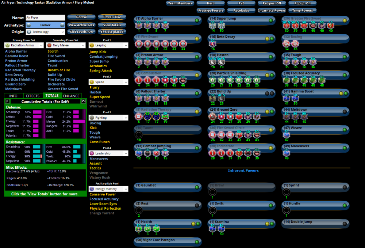Viewport: 365px width, 248px height.
Task: Switch to the ENHANCE tab
Action: pyautogui.click(x=72, y=96)
